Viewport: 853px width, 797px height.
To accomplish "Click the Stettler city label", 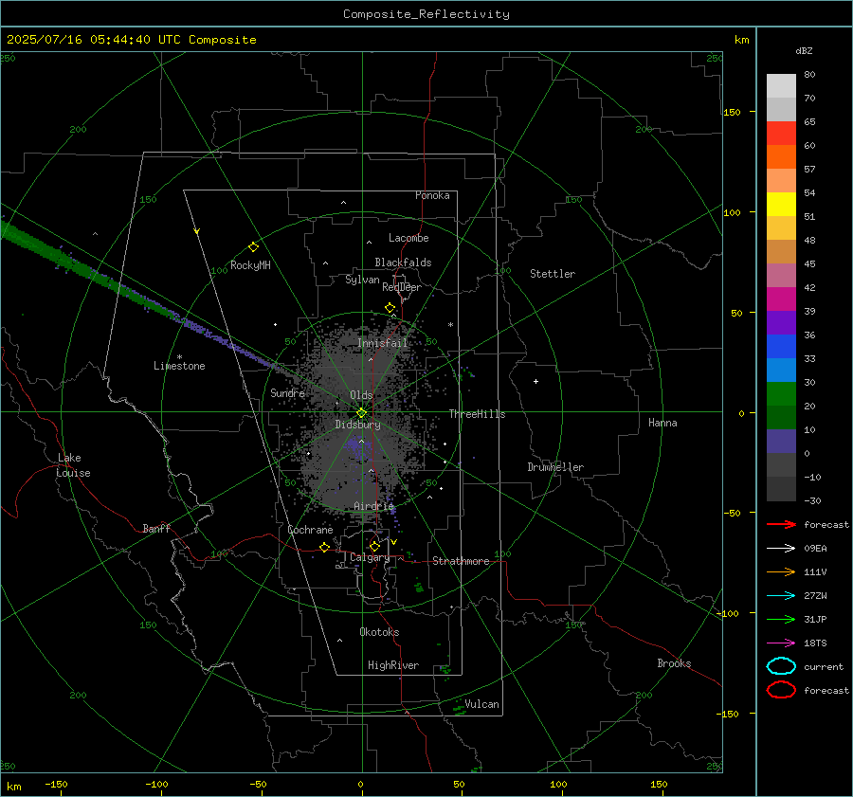I will click(x=553, y=274).
